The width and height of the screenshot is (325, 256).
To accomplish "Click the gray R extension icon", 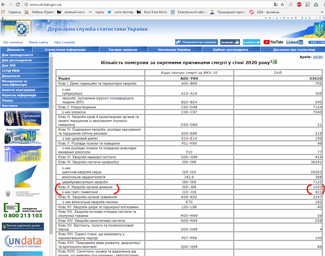I will [291, 4].
